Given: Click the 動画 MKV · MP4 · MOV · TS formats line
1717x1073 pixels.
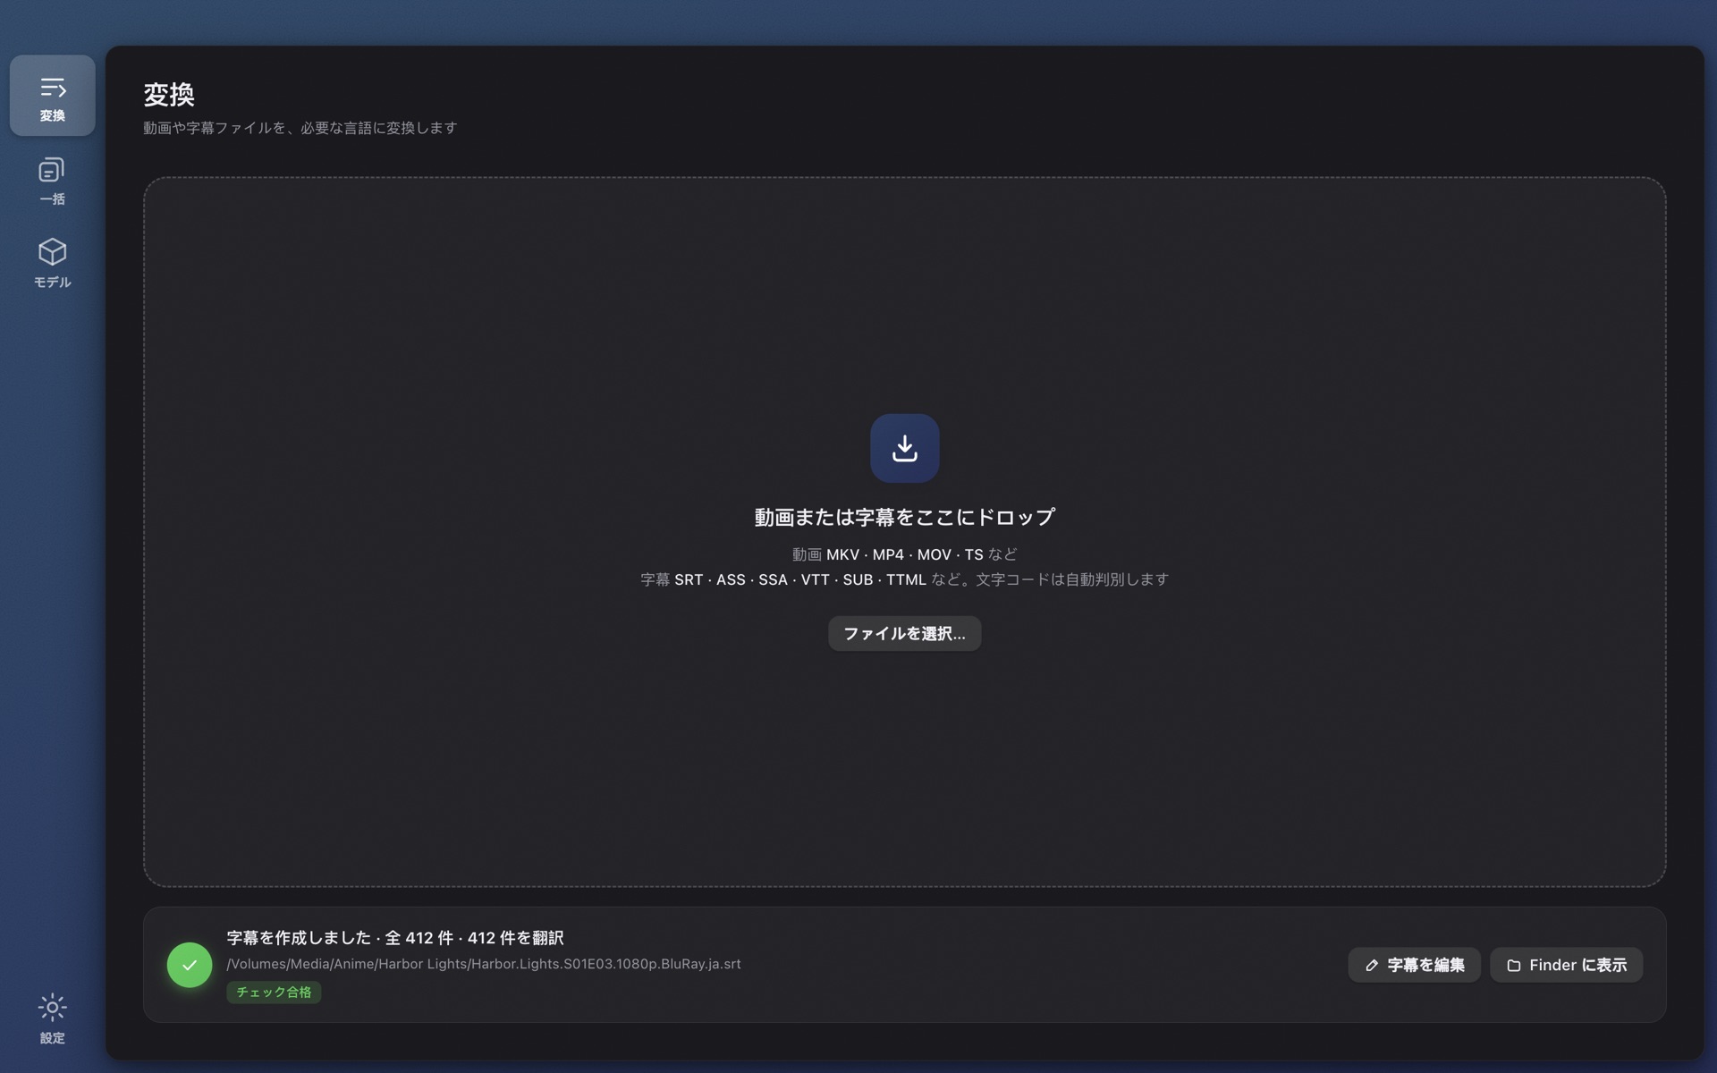Looking at the screenshot, I should pyautogui.click(x=904, y=554).
